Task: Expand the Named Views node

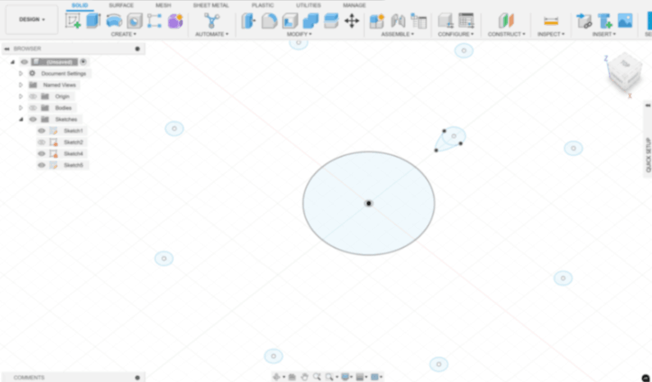Action: (x=21, y=85)
